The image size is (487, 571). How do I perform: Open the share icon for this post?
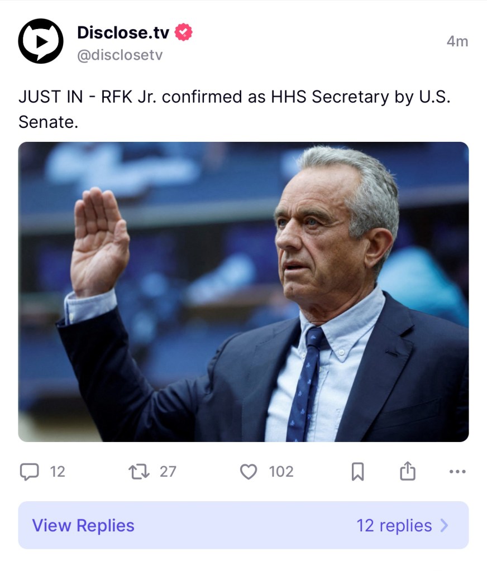point(408,472)
